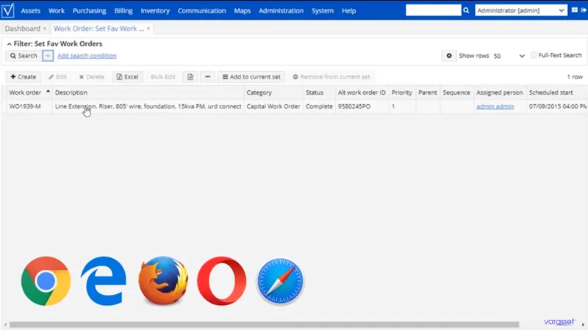Click the Capital Work Order category cell
This screenshot has height=330, width=588.
[x=273, y=106]
